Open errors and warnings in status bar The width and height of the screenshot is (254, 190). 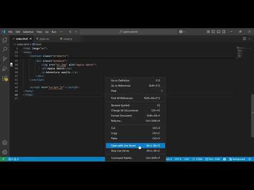[x=13, y=159]
